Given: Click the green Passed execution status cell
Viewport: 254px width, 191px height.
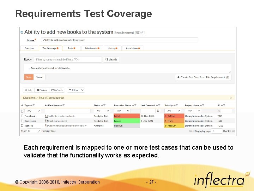Looking at the screenshot, I should 127,121.
